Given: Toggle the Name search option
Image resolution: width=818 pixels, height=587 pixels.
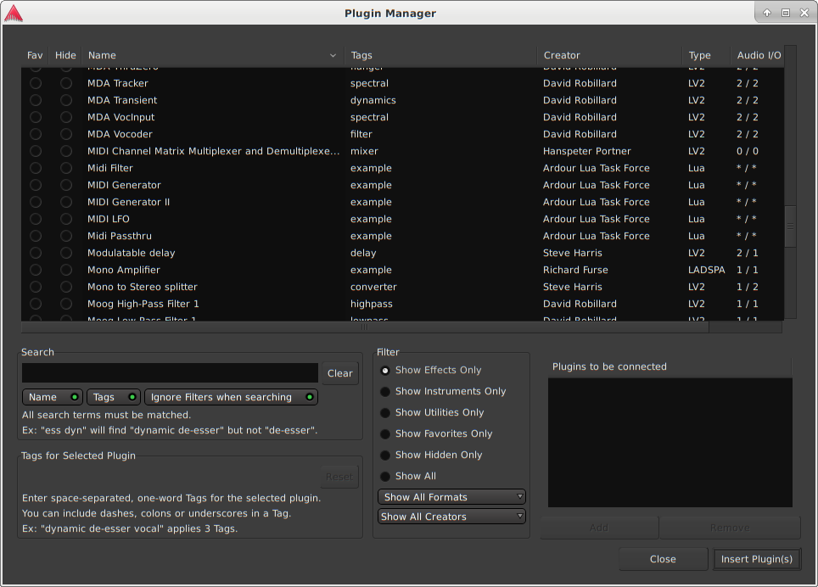Looking at the screenshot, I should [x=52, y=397].
